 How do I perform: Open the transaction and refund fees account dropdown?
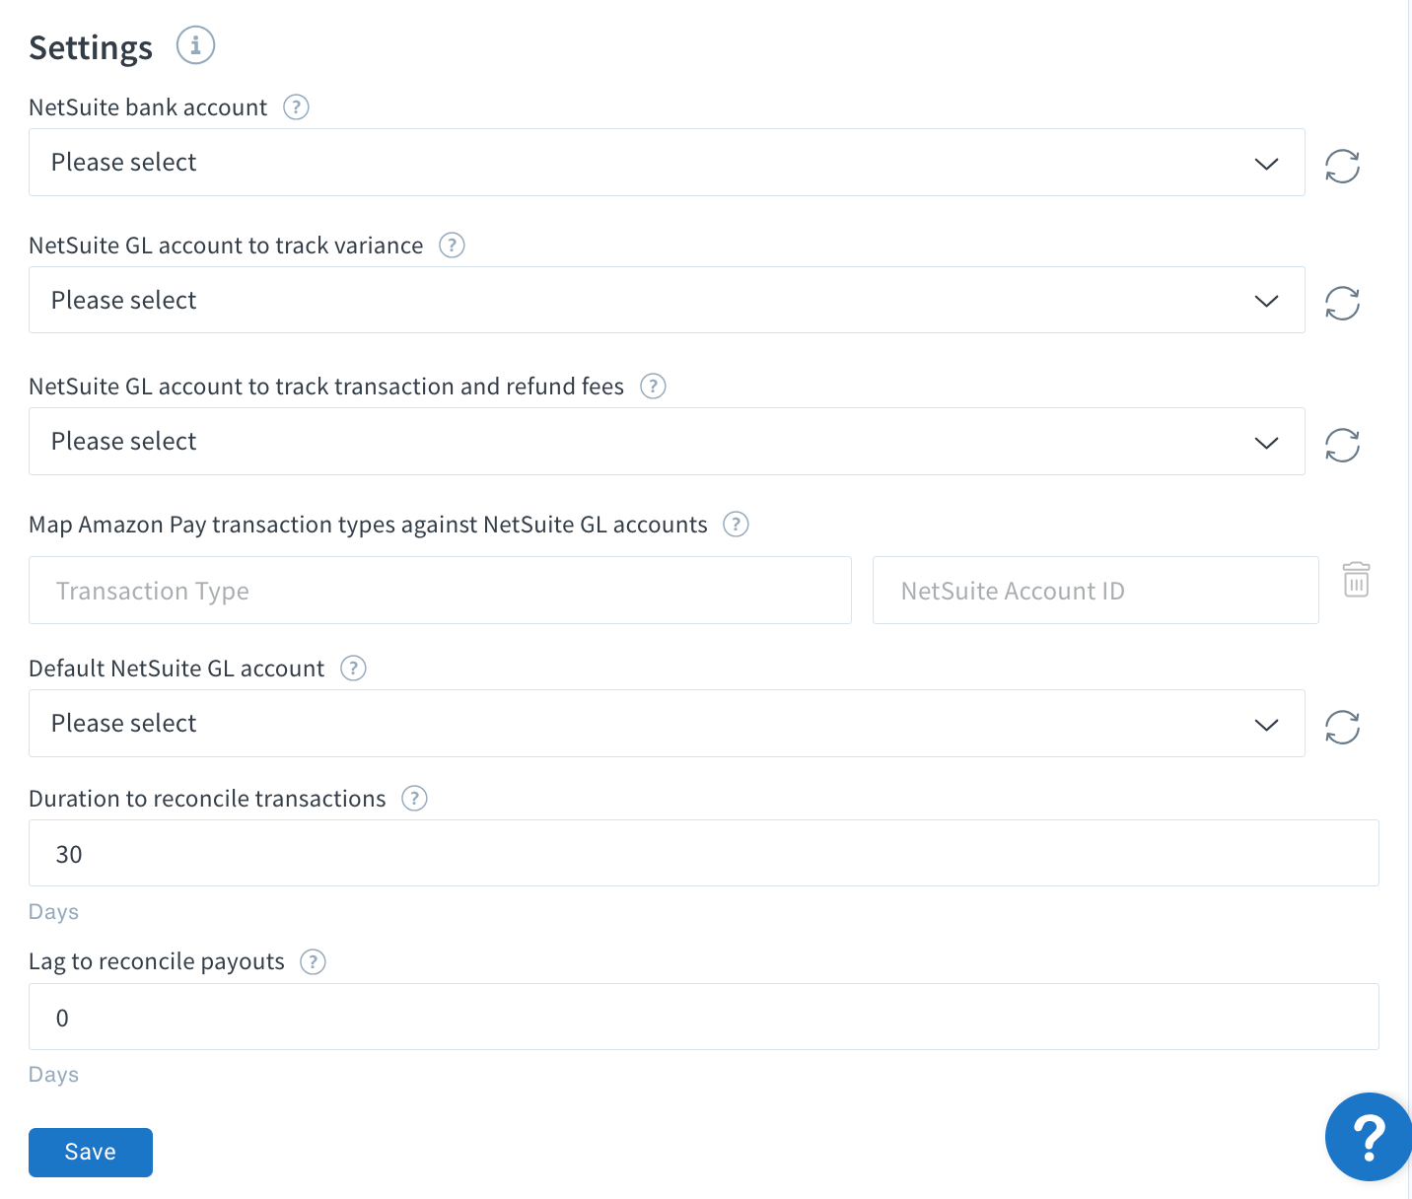667,442
